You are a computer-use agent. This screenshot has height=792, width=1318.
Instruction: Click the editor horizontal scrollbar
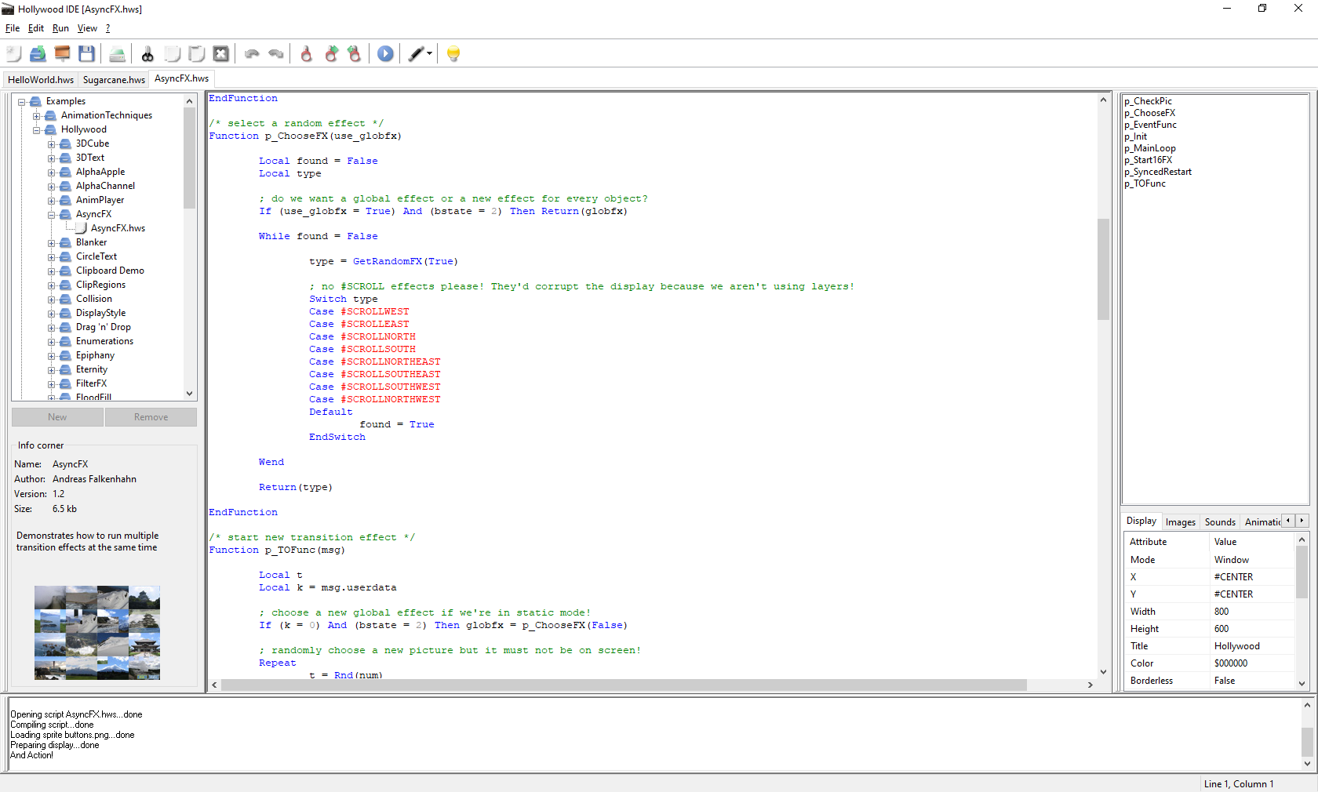click(x=624, y=685)
